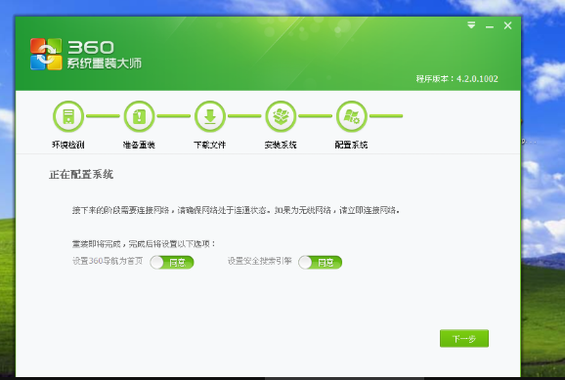Click 配置系统 step label
565x380 pixels.
pyautogui.click(x=351, y=145)
